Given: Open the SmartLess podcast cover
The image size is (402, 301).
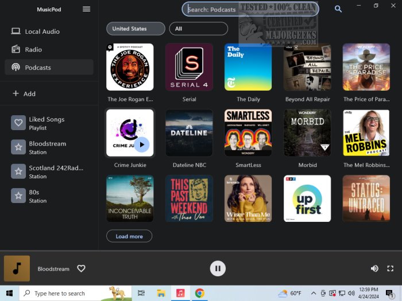Looking at the screenshot, I should click(x=248, y=133).
